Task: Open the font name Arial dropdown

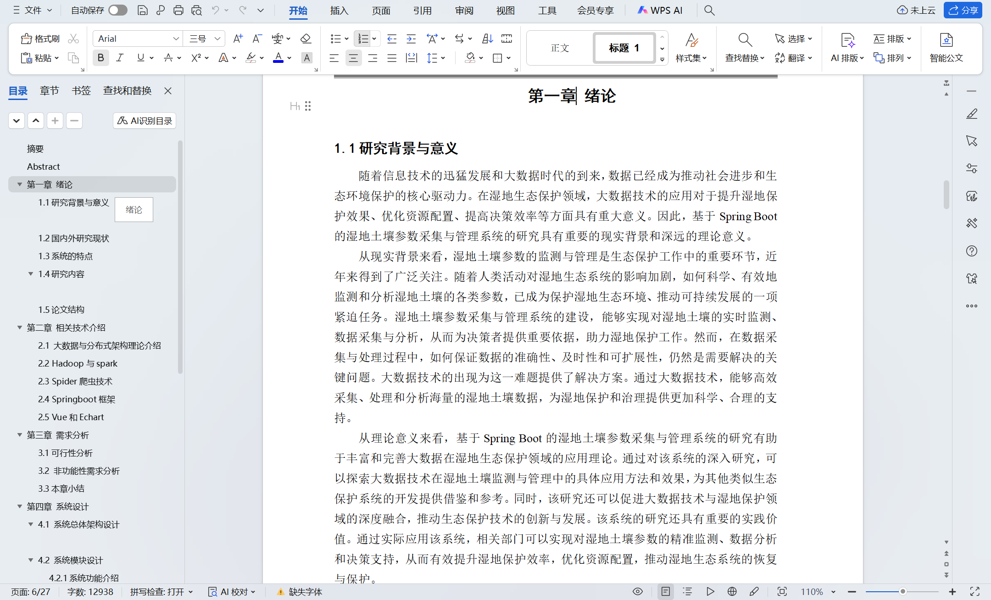Action: pos(176,39)
